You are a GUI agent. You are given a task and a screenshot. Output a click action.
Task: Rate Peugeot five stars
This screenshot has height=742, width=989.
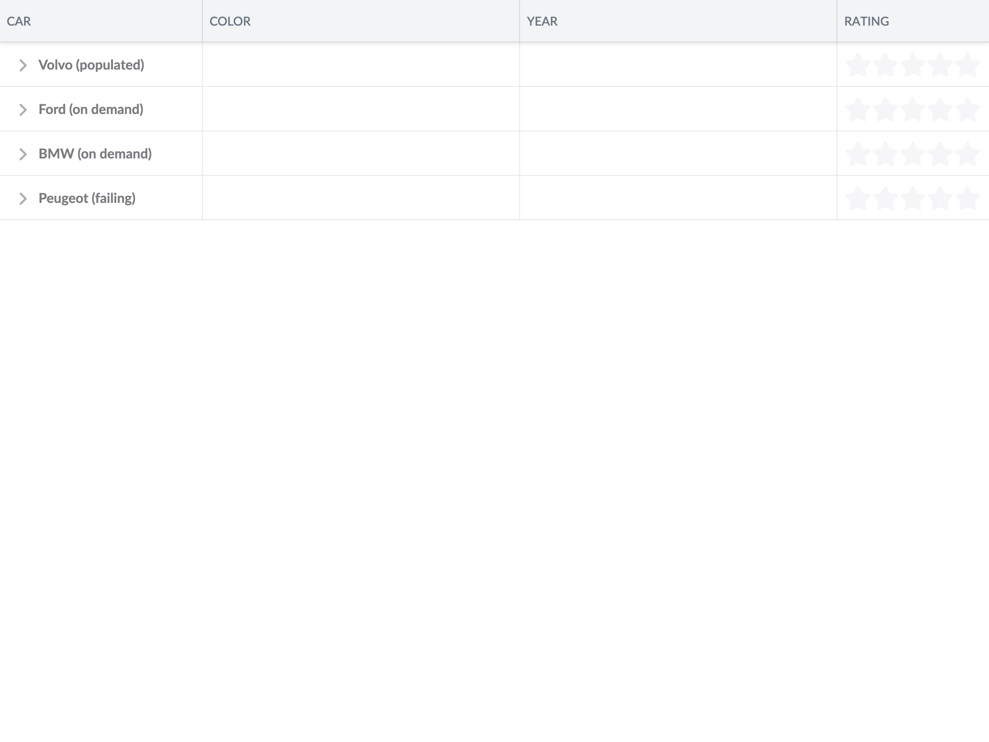point(968,199)
